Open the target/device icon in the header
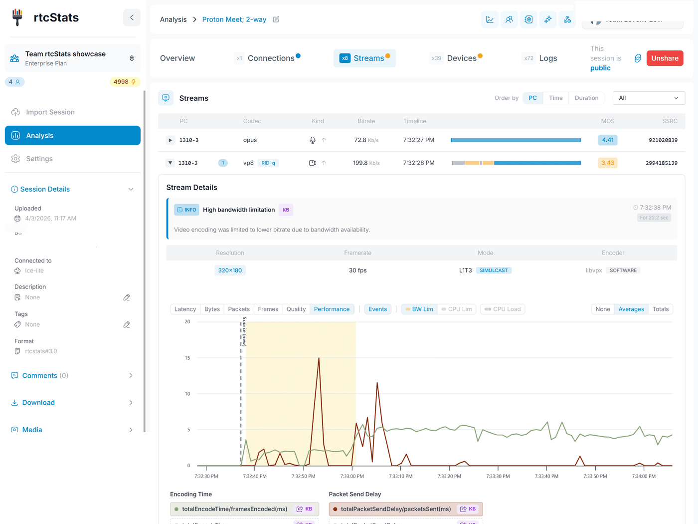This screenshot has width=698, height=524. point(528,19)
